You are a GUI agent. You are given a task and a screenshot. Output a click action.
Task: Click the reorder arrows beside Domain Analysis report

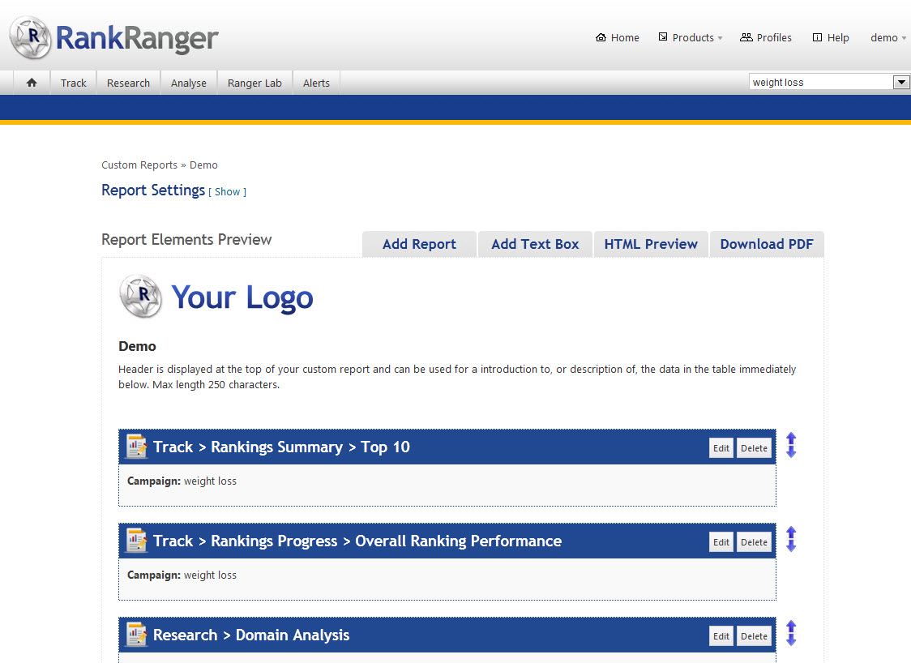coord(791,633)
